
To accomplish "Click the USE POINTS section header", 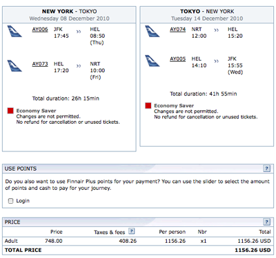I will click(138, 169).
